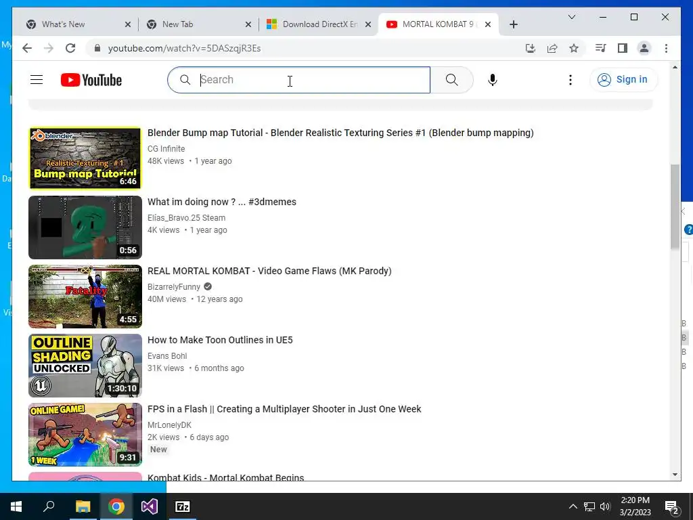Show hidden system tray icons

[573, 506]
